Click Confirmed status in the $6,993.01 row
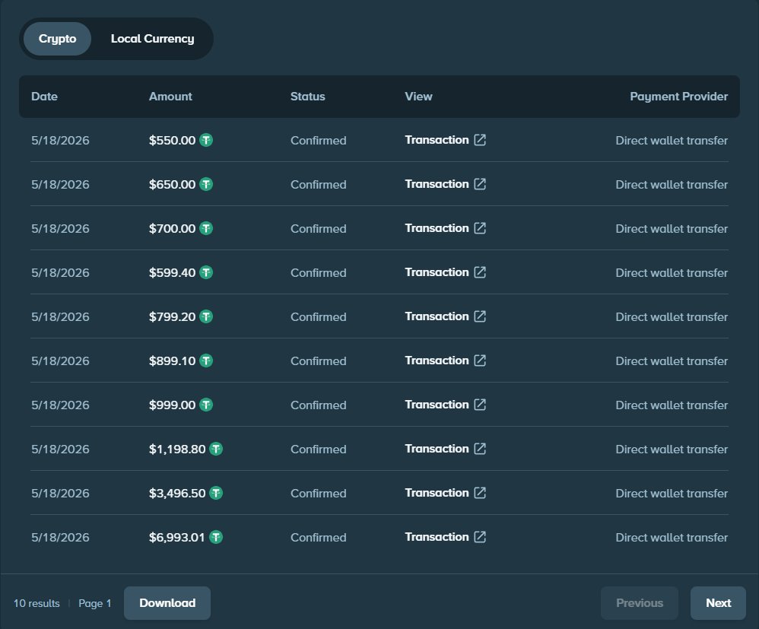The width and height of the screenshot is (759, 629). coord(319,538)
